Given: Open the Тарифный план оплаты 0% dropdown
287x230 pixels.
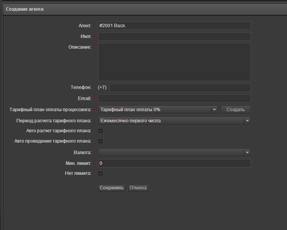Looking at the screenshot, I should [x=158, y=110].
